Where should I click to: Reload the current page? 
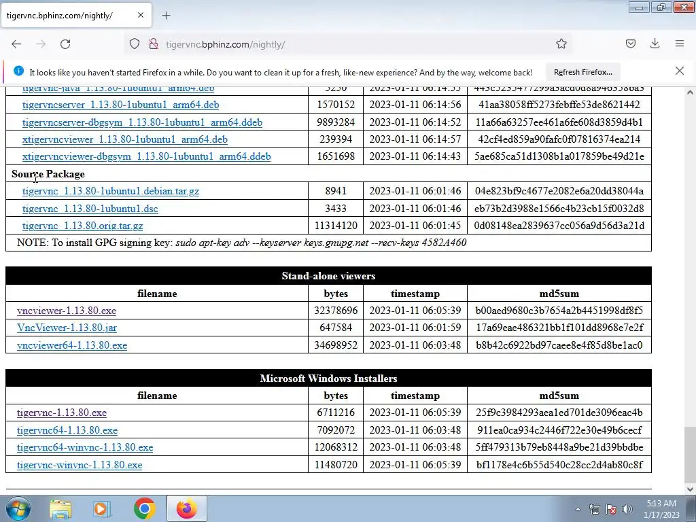65,44
